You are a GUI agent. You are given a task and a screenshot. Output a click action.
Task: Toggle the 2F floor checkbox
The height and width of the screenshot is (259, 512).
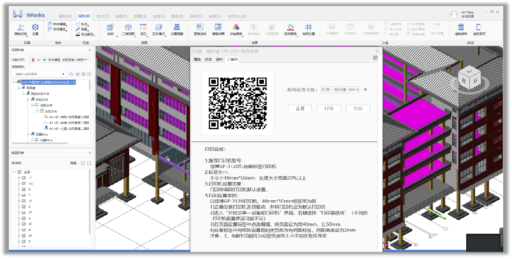[23, 213]
